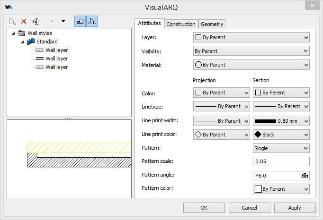Click the Wall styles folder icon
Image resolution: width=323 pixels, height=220 pixels.
22,33
